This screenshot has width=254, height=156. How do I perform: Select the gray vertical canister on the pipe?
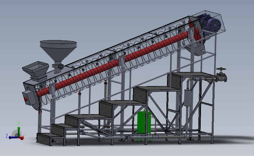(188, 97)
